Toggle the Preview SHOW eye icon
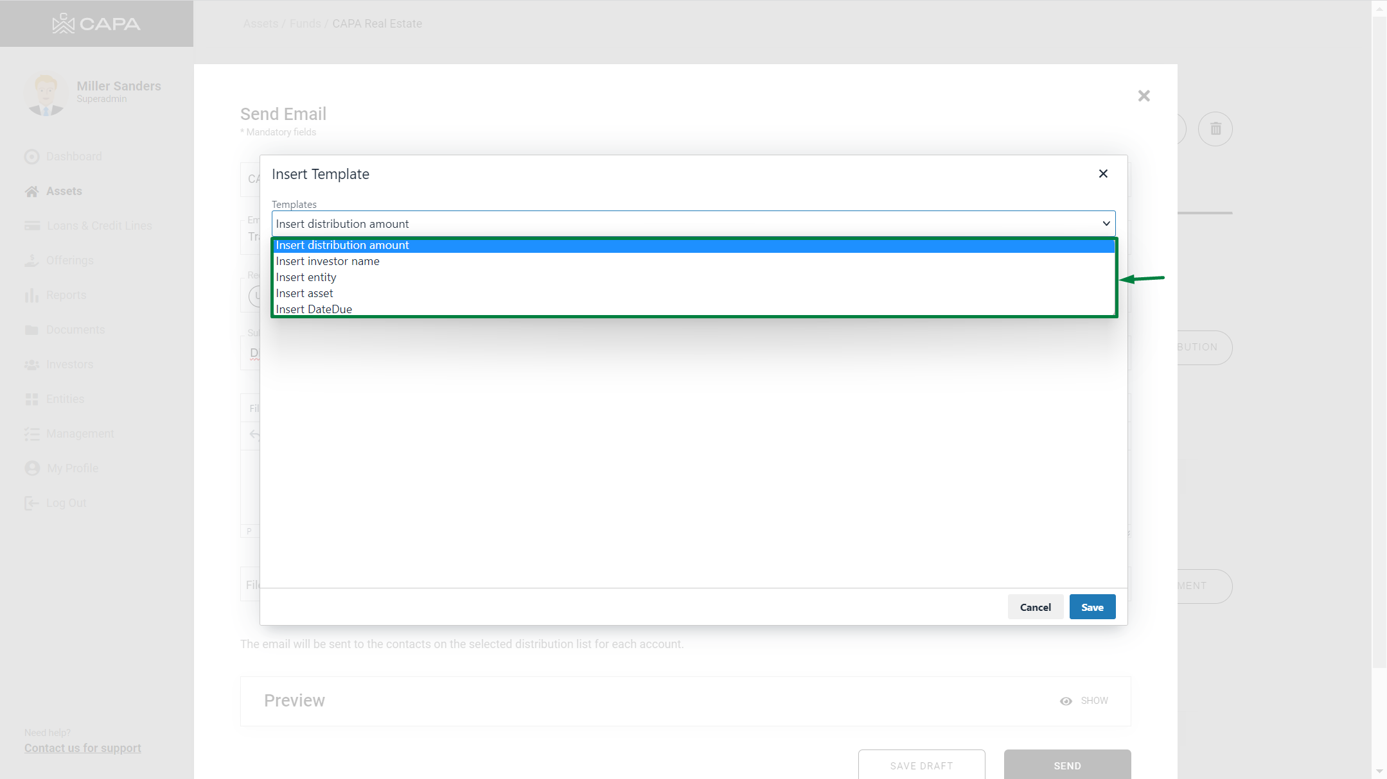The width and height of the screenshot is (1387, 779). [x=1066, y=701]
